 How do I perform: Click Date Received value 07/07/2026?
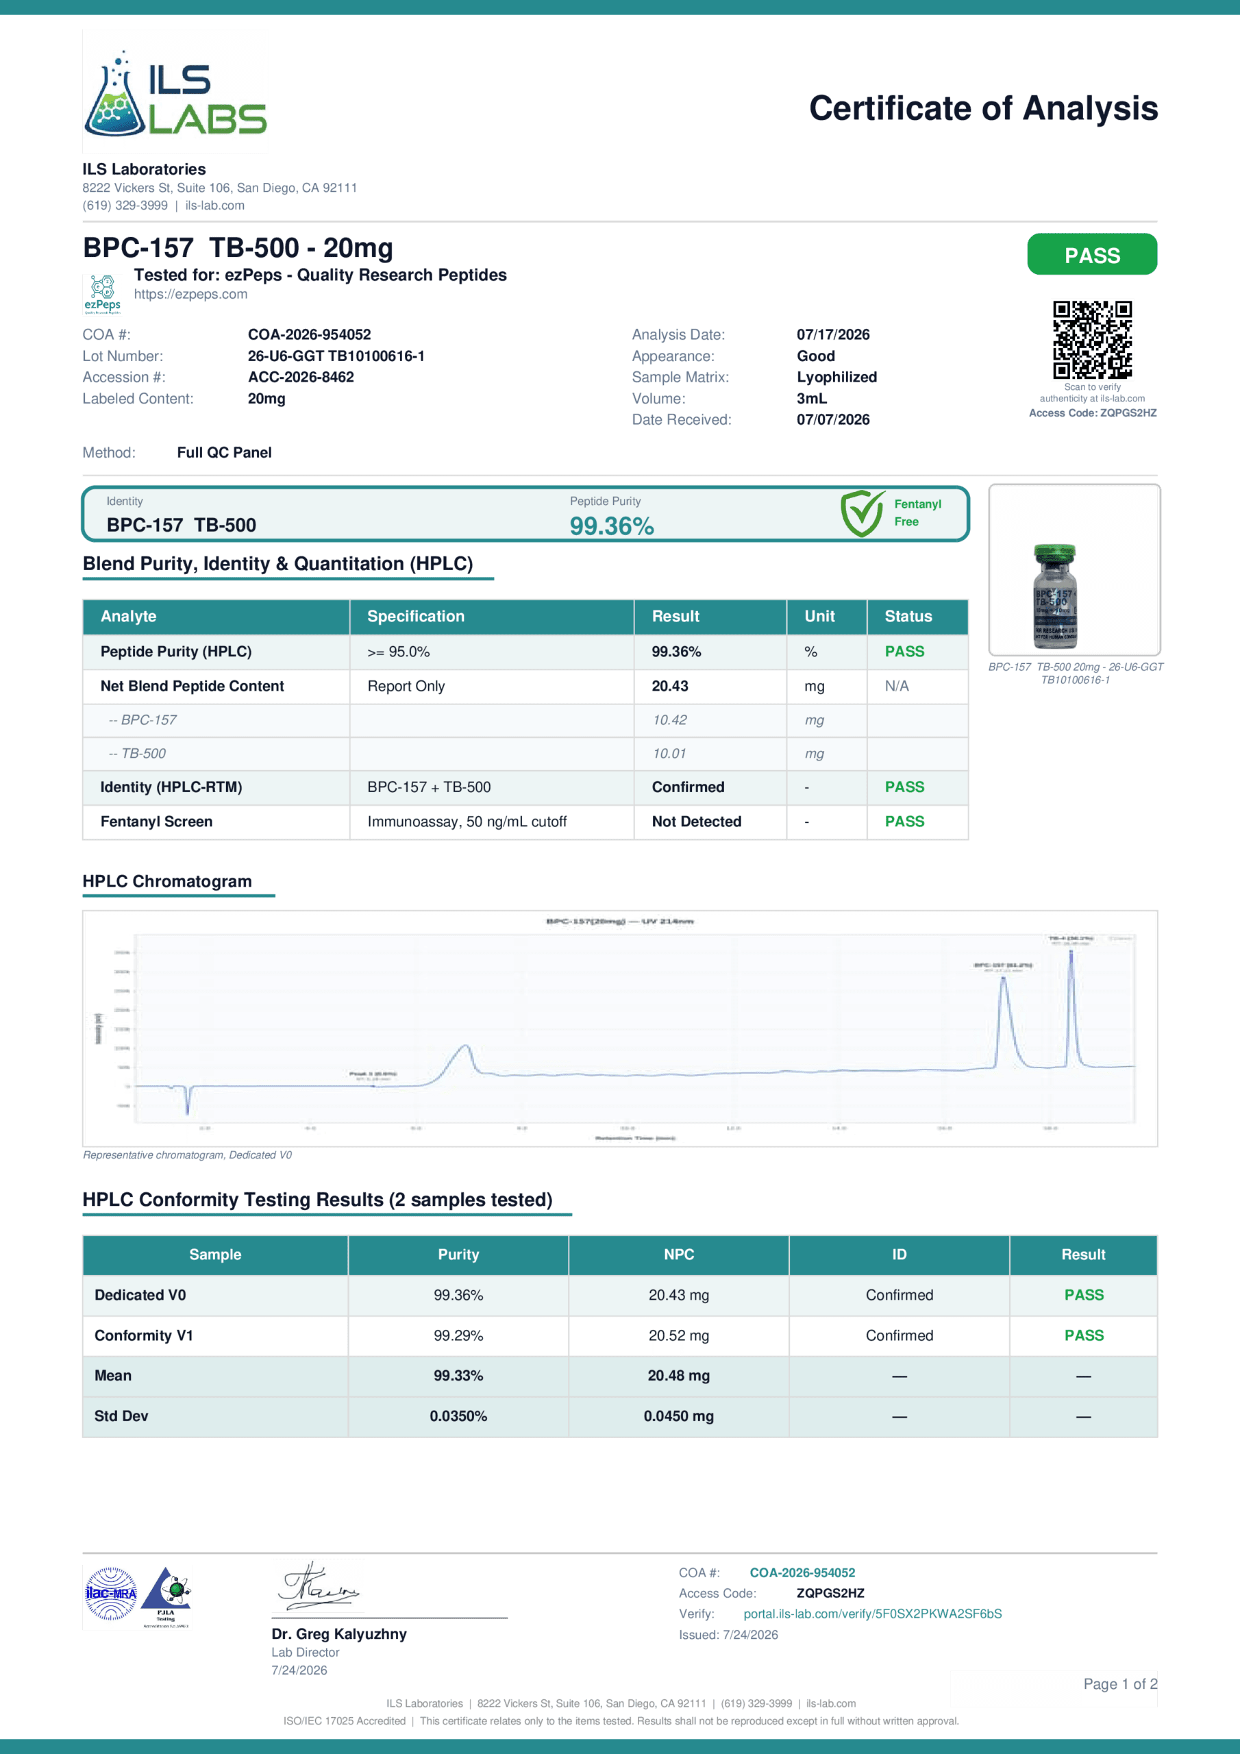[x=833, y=419]
